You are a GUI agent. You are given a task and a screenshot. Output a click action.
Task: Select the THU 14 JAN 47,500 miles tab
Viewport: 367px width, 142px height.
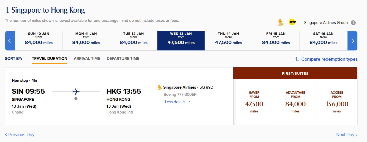click(x=228, y=41)
